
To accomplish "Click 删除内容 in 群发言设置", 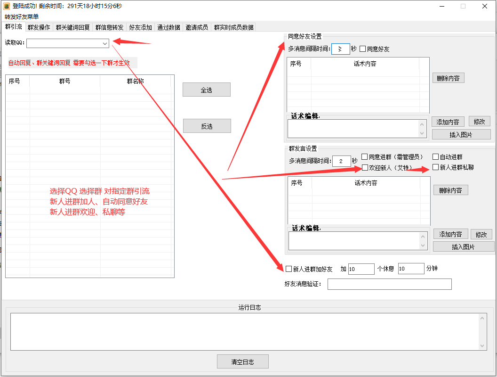I will click(451, 190).
